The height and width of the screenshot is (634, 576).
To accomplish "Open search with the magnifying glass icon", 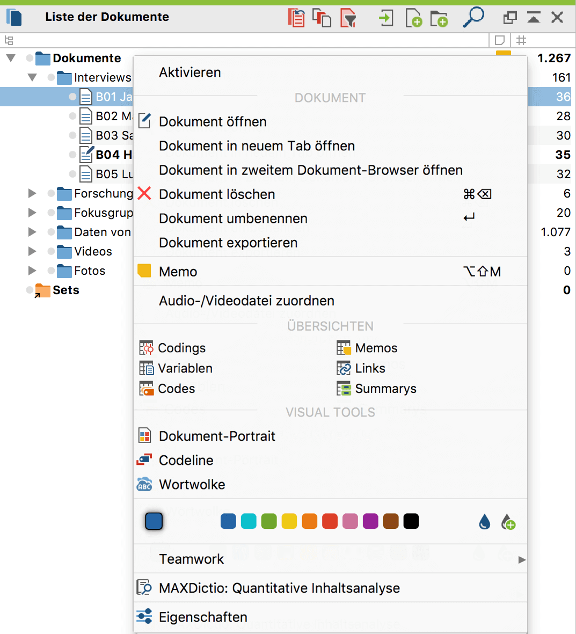I will pos(473,17).
